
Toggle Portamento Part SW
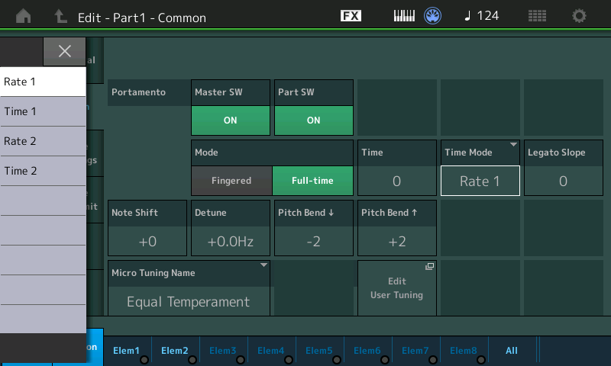click(x=313, y=120)
